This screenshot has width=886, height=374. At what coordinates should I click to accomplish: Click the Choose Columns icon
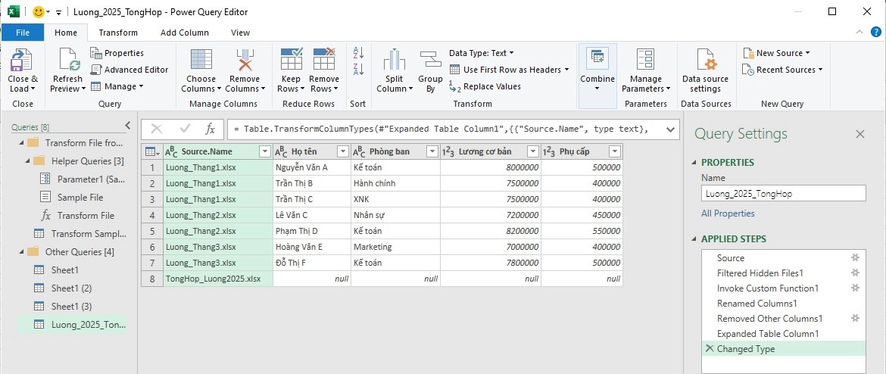coord(201,61)
